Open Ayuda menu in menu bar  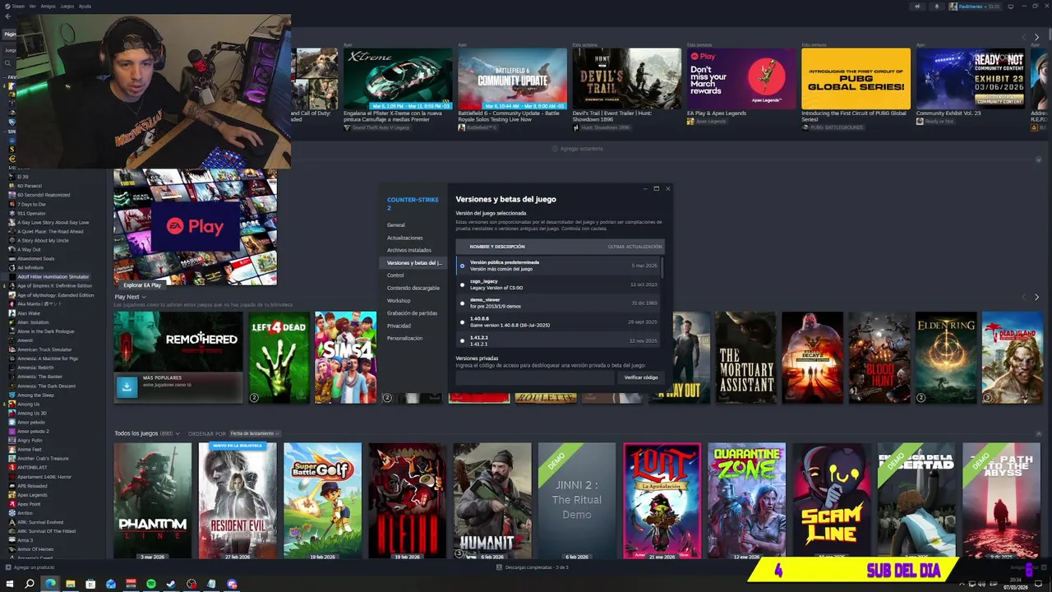click(x=85, y=6)
